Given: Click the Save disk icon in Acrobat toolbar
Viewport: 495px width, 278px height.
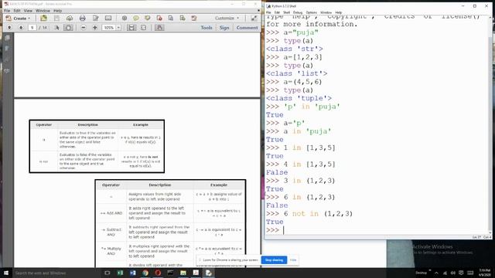Looking at the screenshot, I should click(56, 19).
